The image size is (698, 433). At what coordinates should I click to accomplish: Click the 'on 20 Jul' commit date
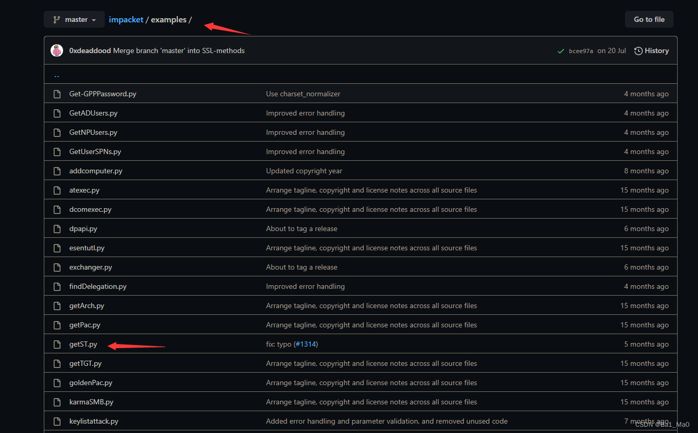click(611, 50)
